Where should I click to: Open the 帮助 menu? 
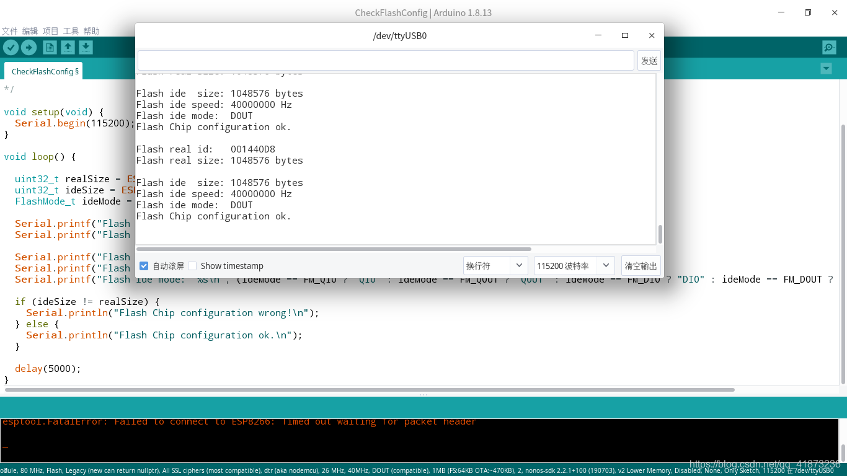[x=91, y=31]
